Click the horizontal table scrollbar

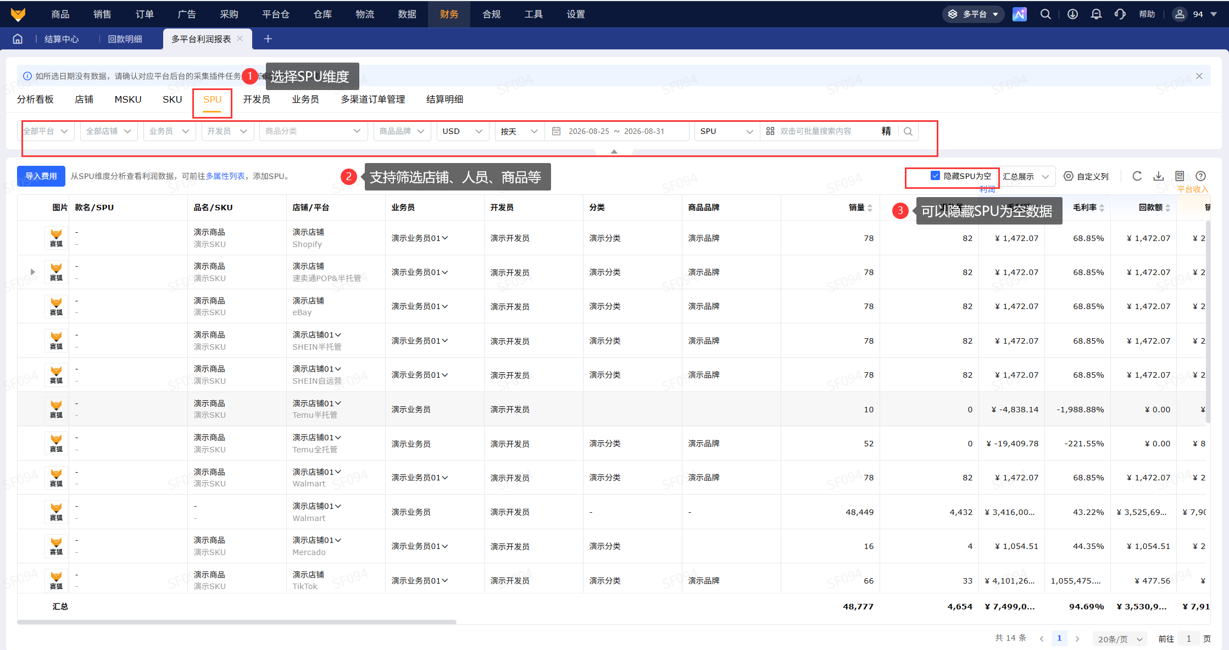pos(237,622)
